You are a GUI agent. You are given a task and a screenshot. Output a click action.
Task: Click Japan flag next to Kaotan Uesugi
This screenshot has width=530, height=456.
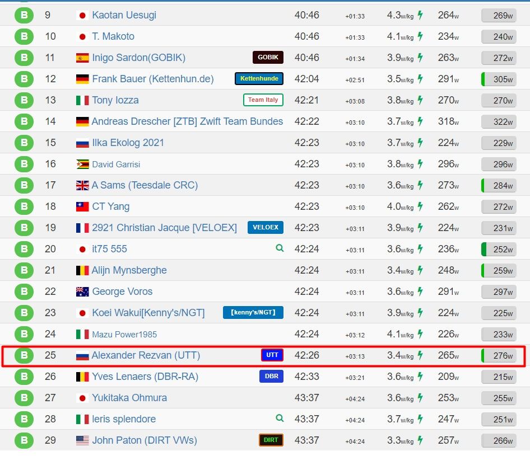82,16
